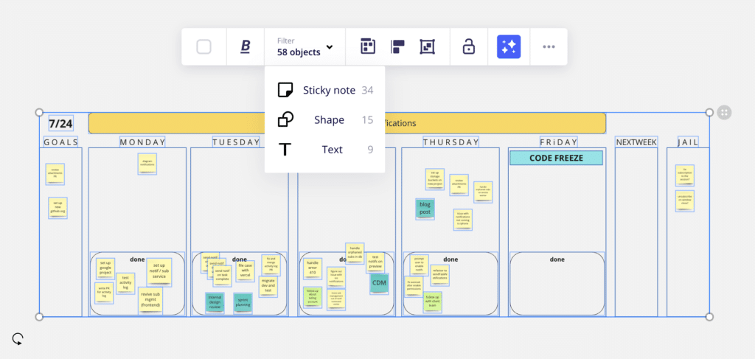Image resolution: width=755 pixels, height=359 pixels.
Task: Click the group into frame icon
Action: point(427,46)
